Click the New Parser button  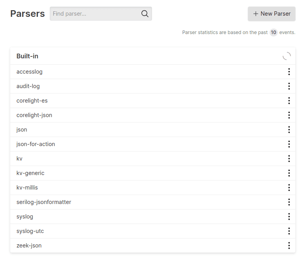coord(271,14)
